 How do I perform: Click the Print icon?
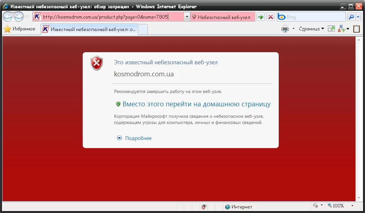point(285,29)
